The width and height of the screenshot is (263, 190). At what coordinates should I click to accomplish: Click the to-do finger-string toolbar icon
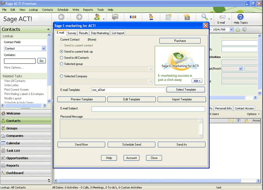click(151, 17)
